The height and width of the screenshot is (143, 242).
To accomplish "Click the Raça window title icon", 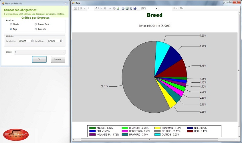I will 74,3.
